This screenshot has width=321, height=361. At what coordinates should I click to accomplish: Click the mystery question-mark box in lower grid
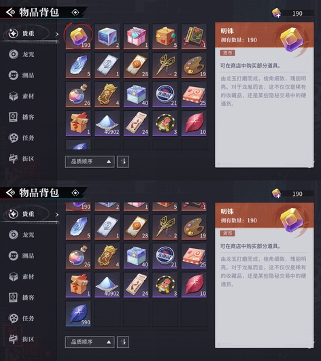point(78,285)
